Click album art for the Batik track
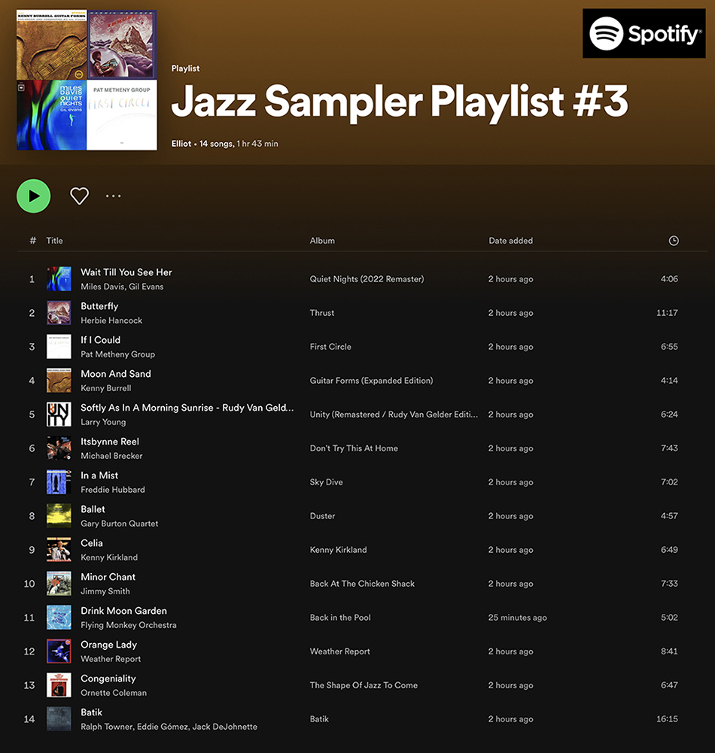715x753 pixels. 59,719
